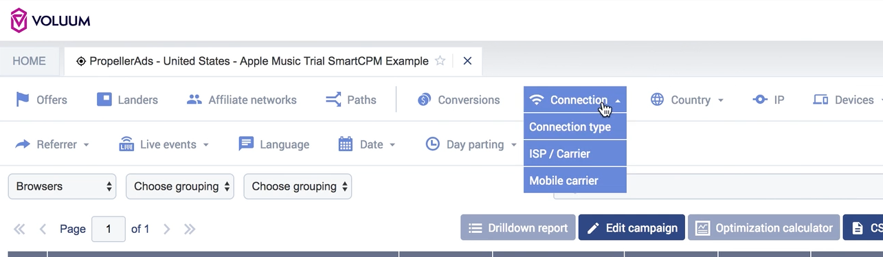Click the Voluum logo icon
Viewport: 883px width, 257px height.
(19, 21)
